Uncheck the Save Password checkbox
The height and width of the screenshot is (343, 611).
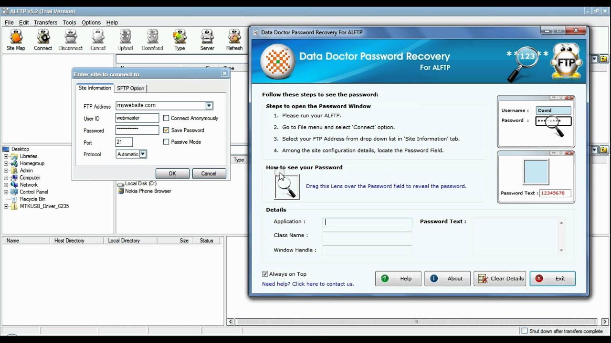click(x=166, y=130)
